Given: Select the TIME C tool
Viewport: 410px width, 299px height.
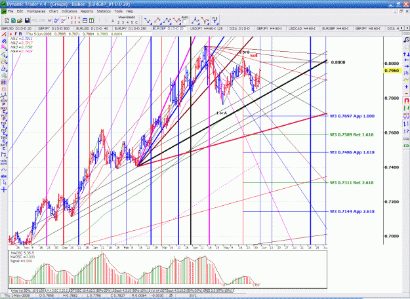Looking at the screenshot, I should coord(4,139).
